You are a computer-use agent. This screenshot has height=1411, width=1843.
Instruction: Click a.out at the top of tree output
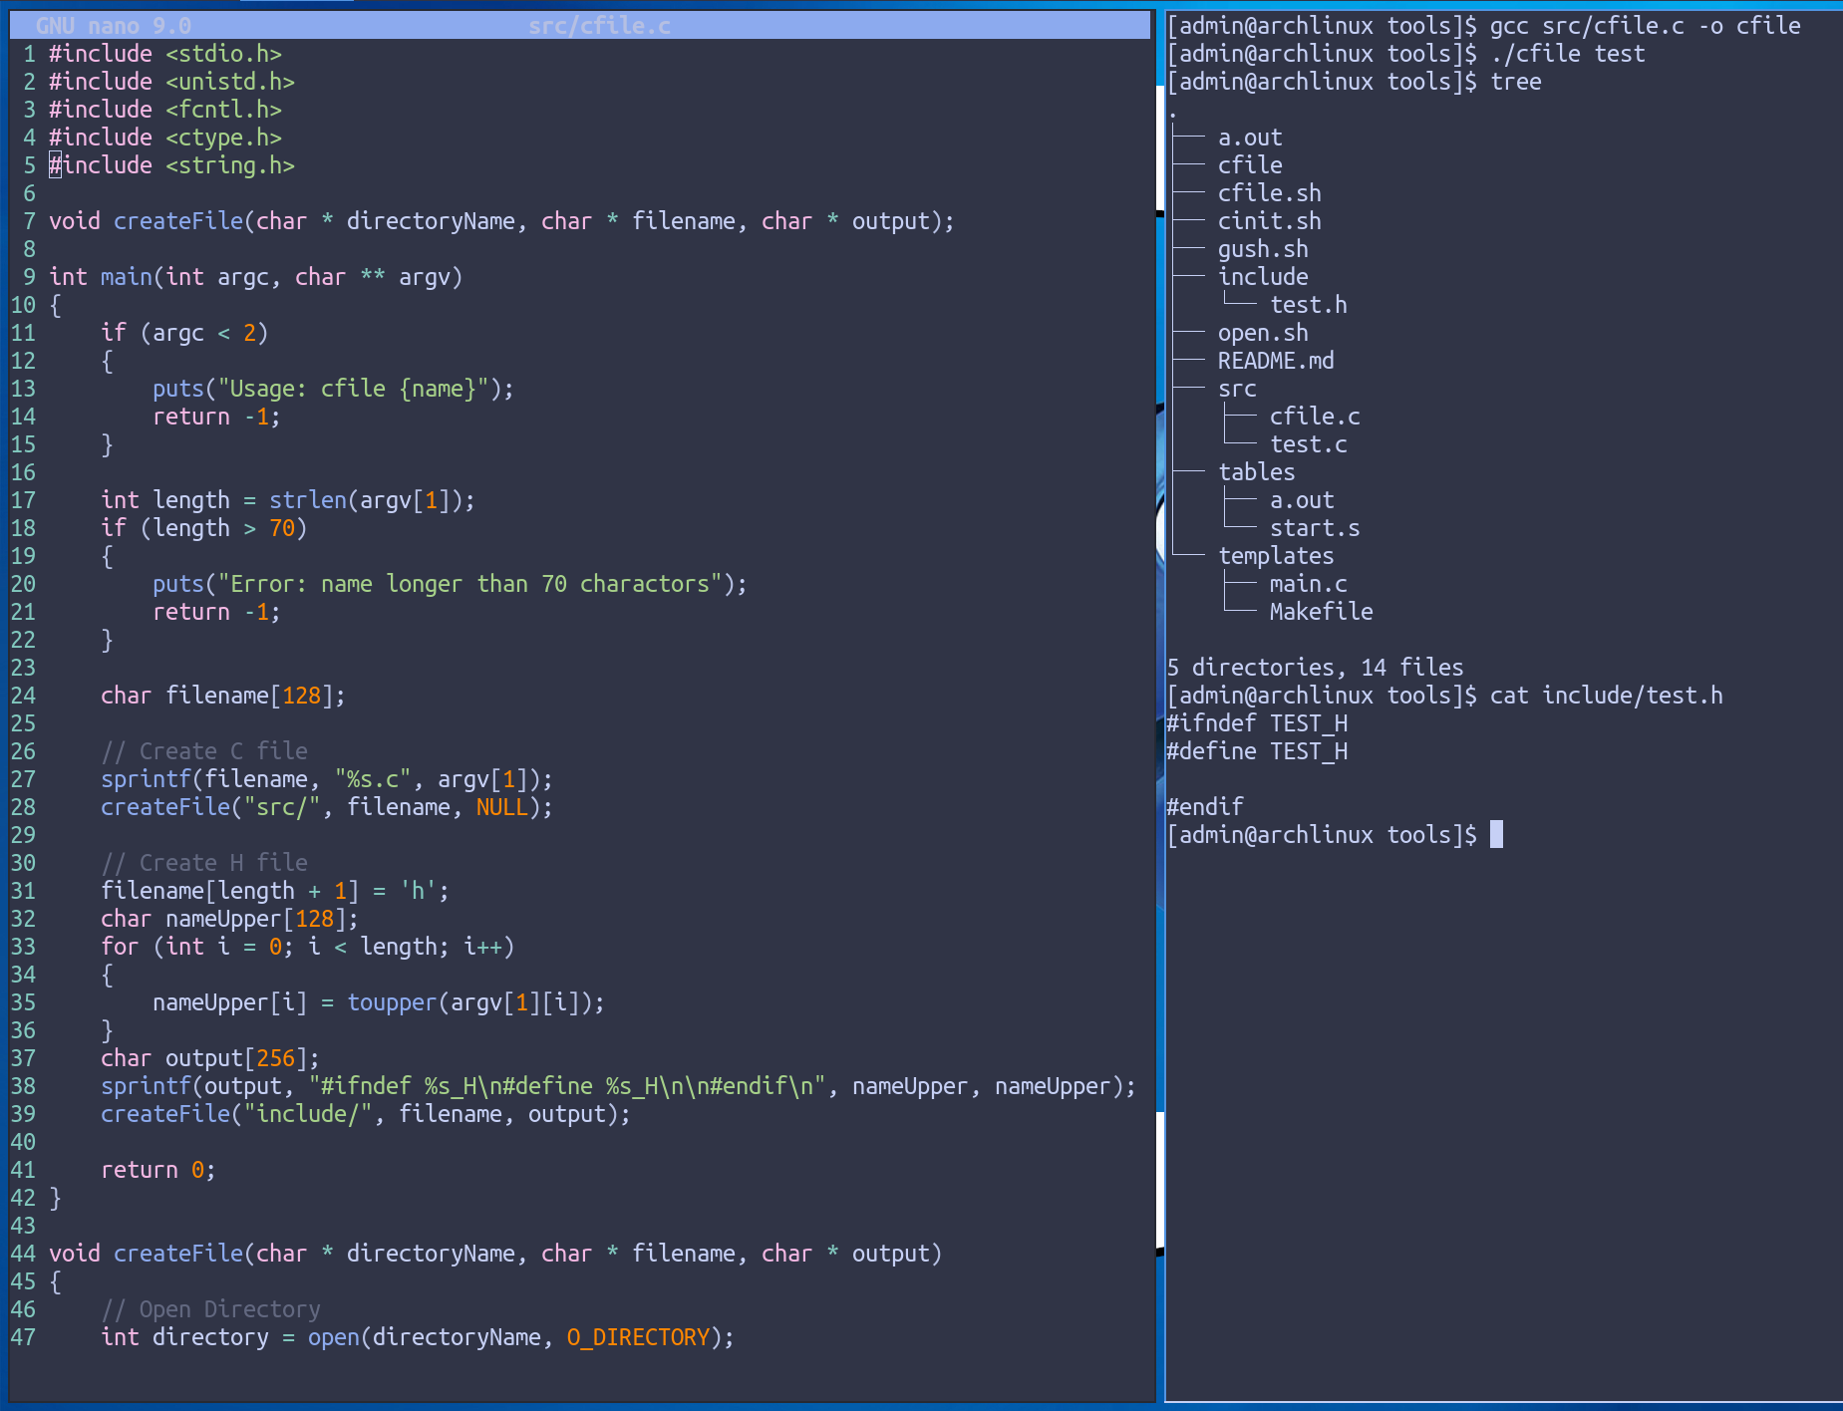pos(1250,138)
